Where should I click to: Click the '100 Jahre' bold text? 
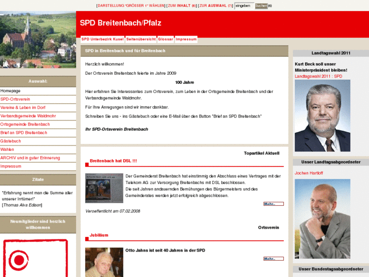click(x=185, y=82)
